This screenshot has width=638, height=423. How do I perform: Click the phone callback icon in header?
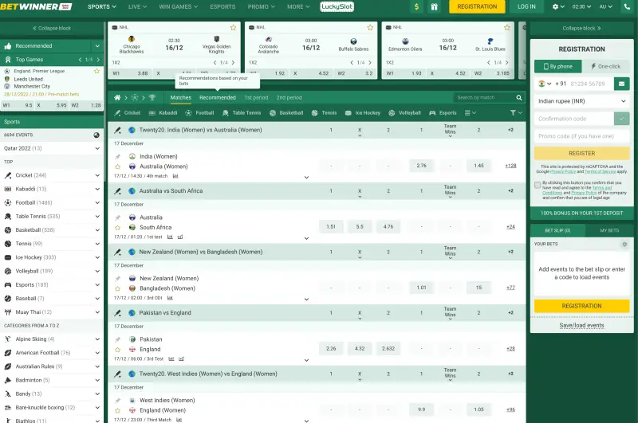coord(628,7)
